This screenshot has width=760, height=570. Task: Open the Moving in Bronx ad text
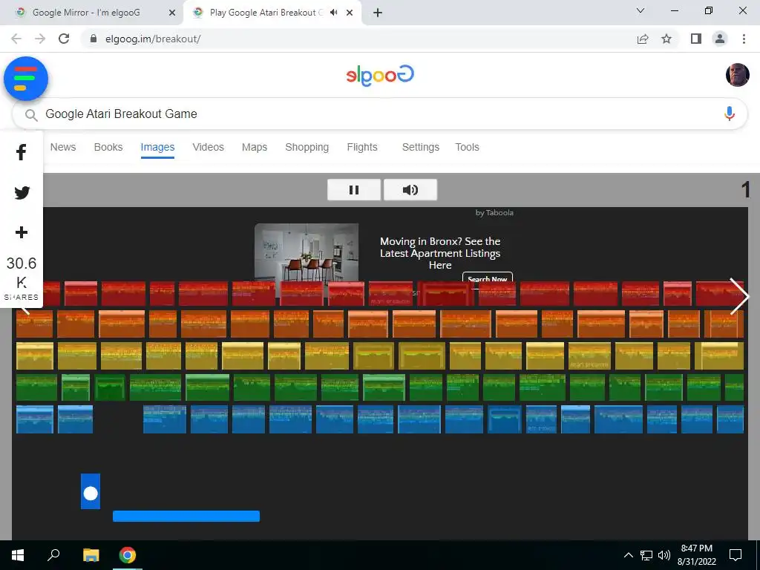click(x=440, y=253)
